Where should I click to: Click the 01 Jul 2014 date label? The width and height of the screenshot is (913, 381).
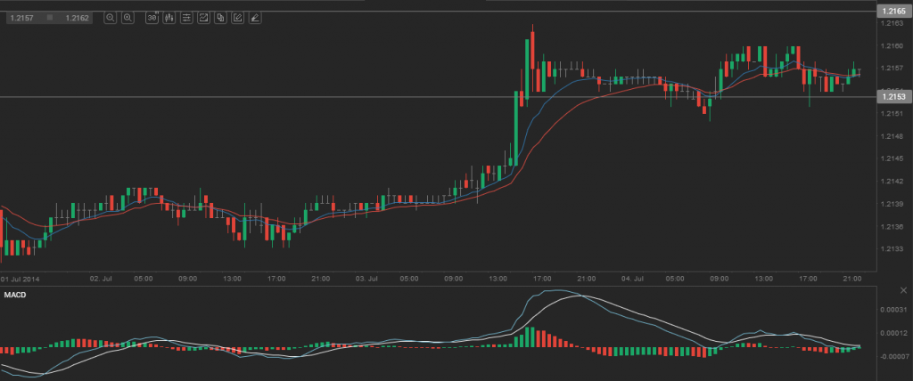coord(18,279)
